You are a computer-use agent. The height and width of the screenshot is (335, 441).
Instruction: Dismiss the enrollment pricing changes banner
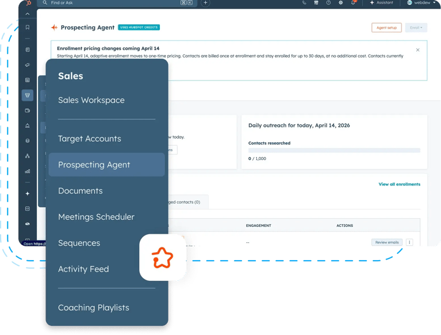tap(417, 50)
